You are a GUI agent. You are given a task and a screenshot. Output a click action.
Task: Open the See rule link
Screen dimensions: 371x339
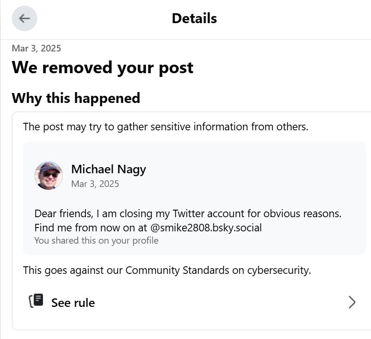[x=73, y=303]
